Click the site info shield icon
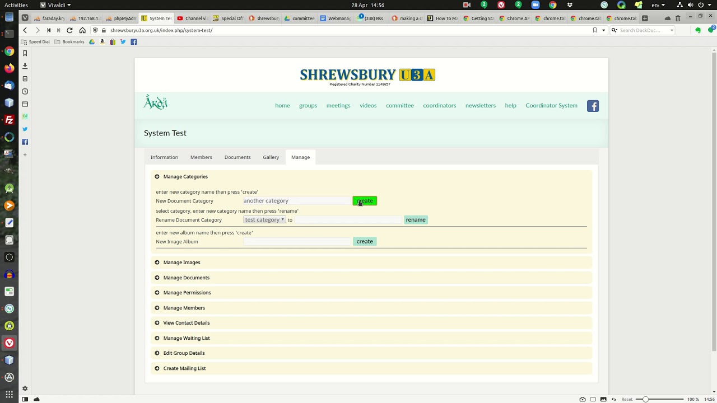717x403 pixels. (x=95, y=30)
